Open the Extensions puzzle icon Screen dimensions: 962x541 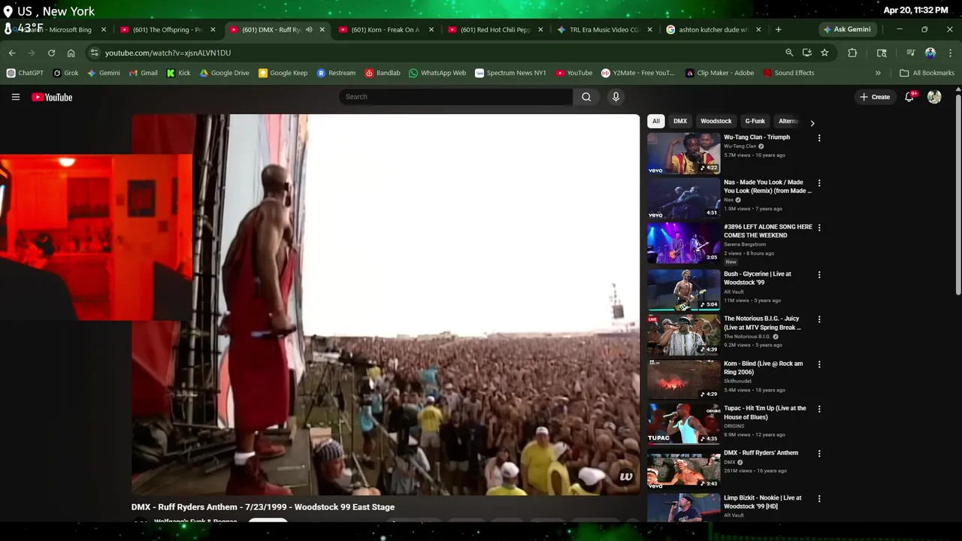pos(852,53)
